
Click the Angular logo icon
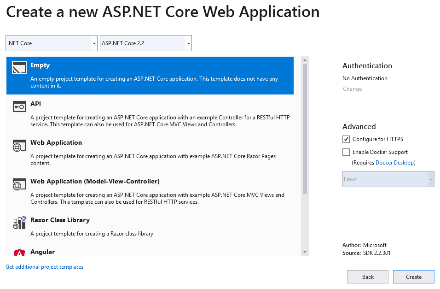click(x=19, y=253)
